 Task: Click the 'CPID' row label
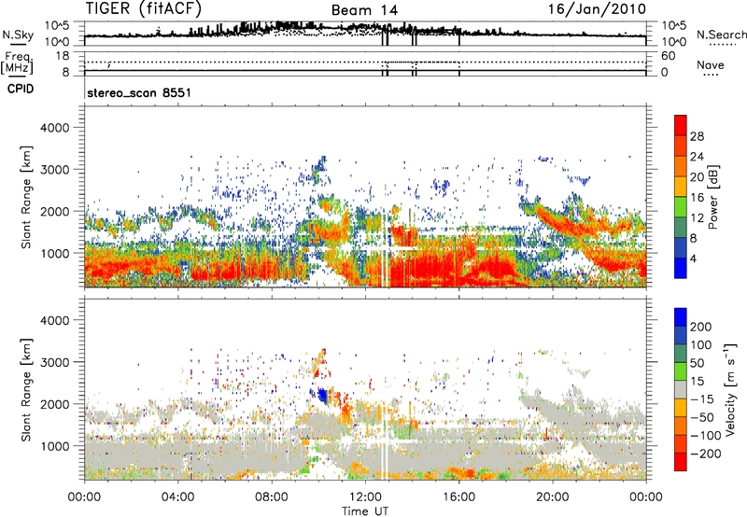click(x=21, y=89)
